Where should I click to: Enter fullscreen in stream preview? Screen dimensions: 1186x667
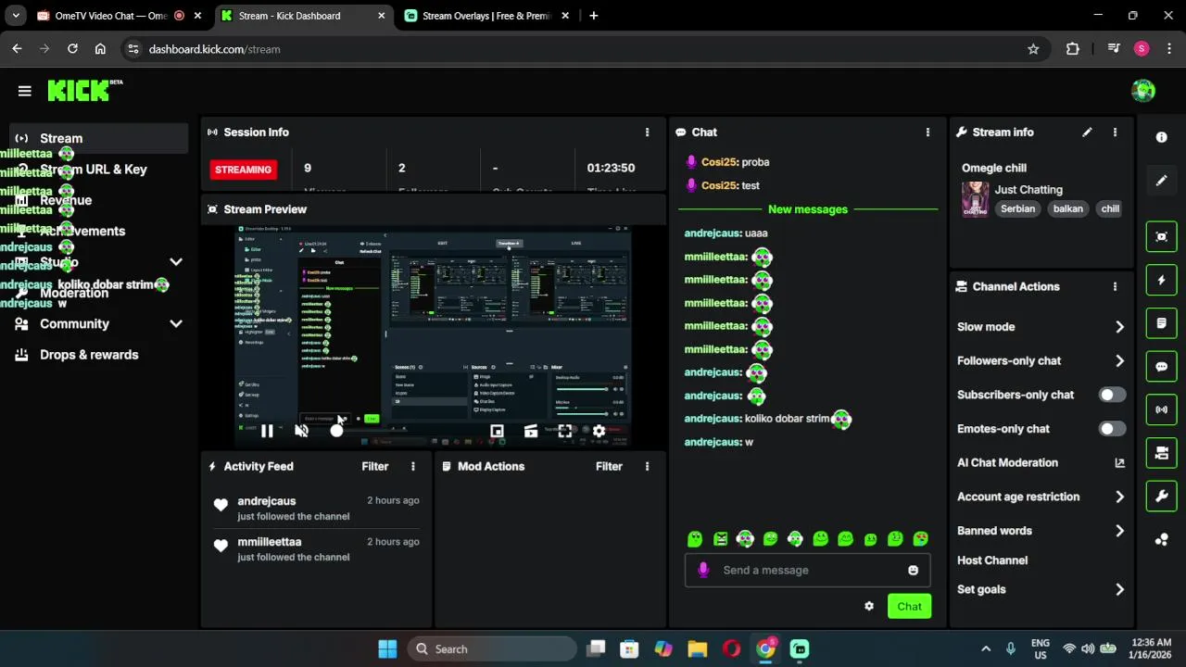click(x=564, y=431)
